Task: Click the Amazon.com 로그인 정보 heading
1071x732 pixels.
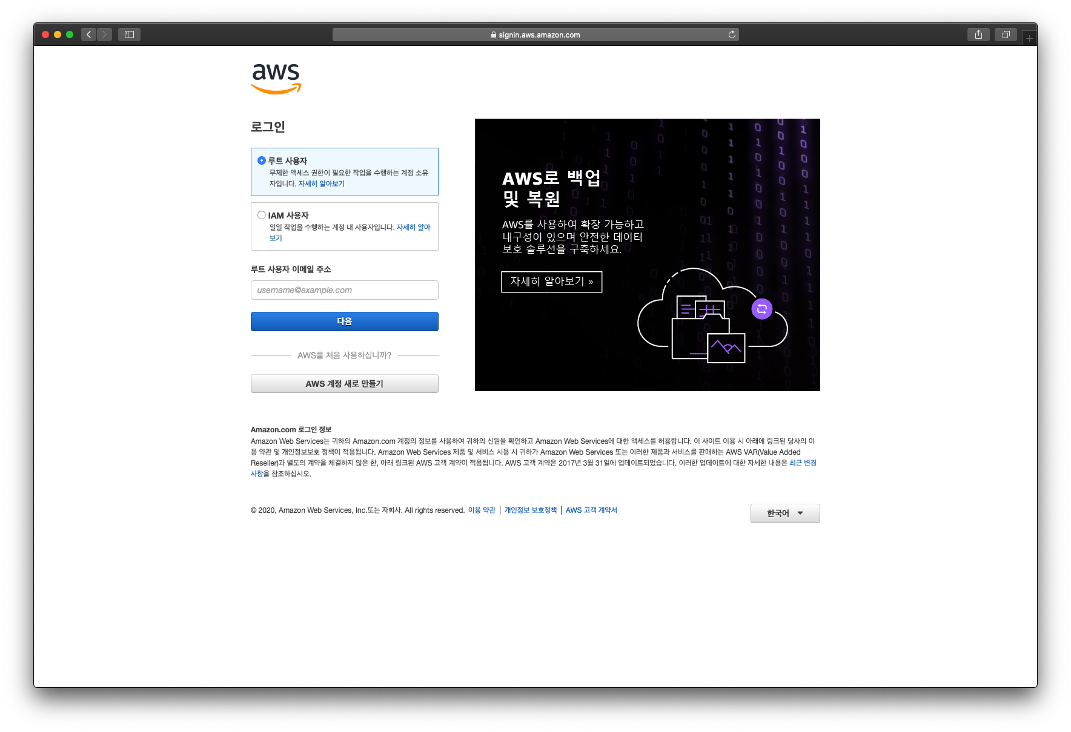Action: [291, 429]
